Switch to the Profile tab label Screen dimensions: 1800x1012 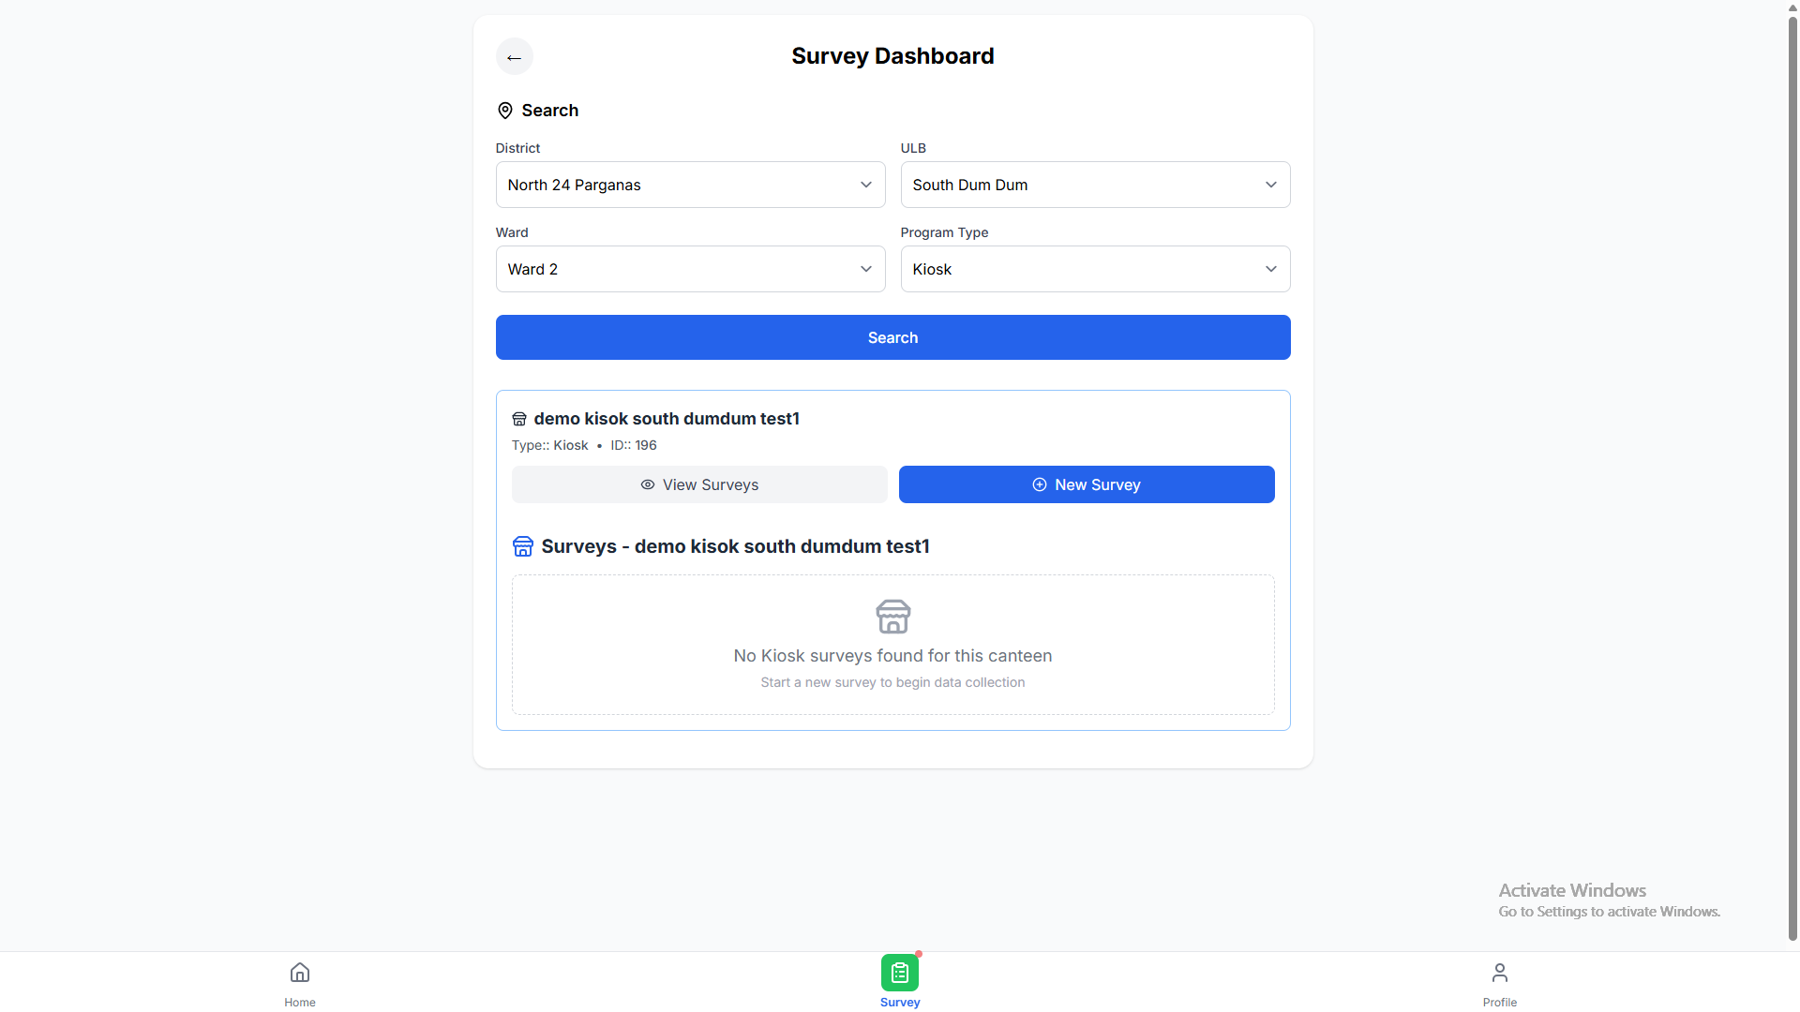[1500, 1003]
